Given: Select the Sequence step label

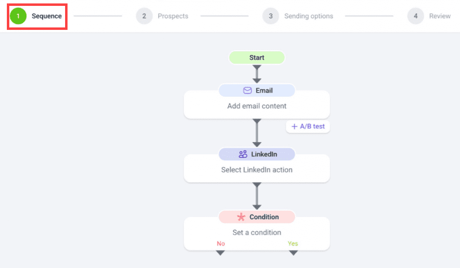Looking at the screenshot, I should (46, 16).
